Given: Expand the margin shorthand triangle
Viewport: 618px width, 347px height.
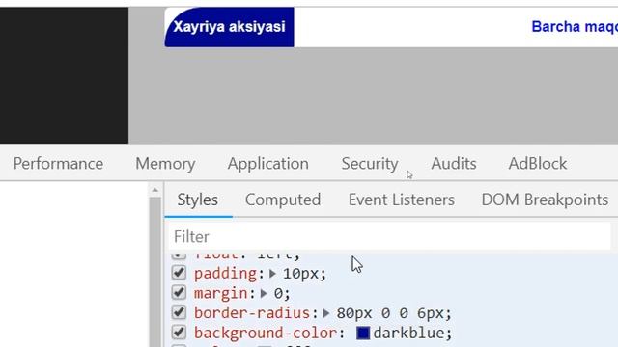Looking at the screenshot, I should pos(264,293).
